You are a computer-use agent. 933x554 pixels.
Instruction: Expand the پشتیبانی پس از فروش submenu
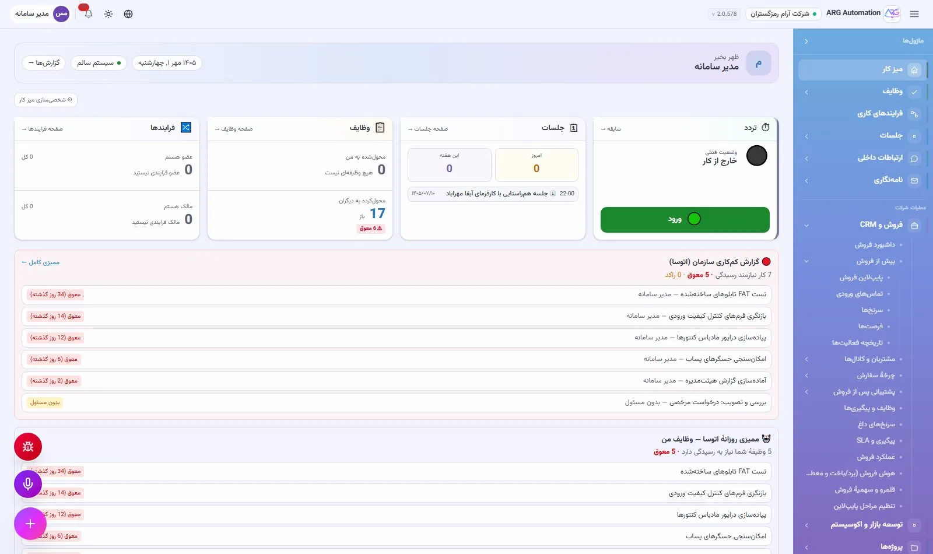(x=806, y=392)
